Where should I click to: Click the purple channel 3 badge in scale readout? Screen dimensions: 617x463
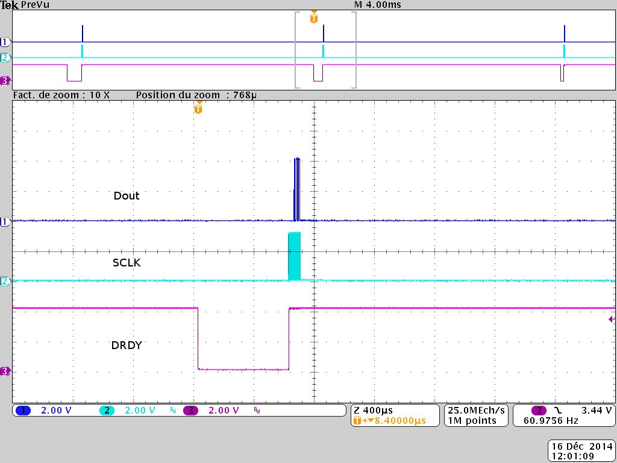(x=191, y=411)
